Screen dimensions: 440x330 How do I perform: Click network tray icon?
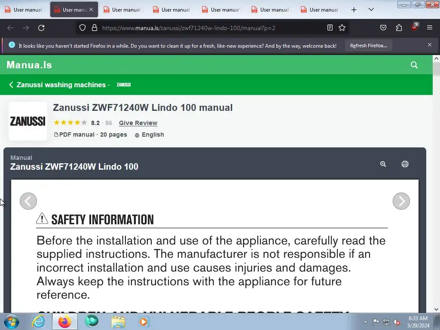coord(386,322)
